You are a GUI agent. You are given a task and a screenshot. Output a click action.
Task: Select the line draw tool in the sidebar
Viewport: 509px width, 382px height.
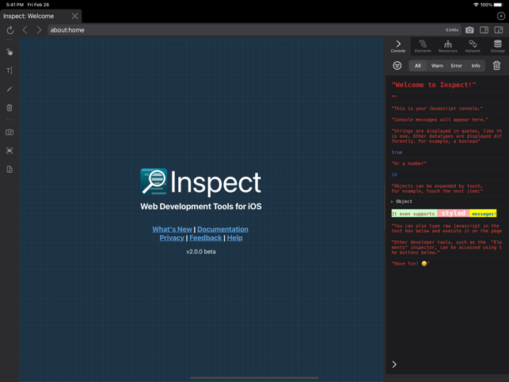9,89
